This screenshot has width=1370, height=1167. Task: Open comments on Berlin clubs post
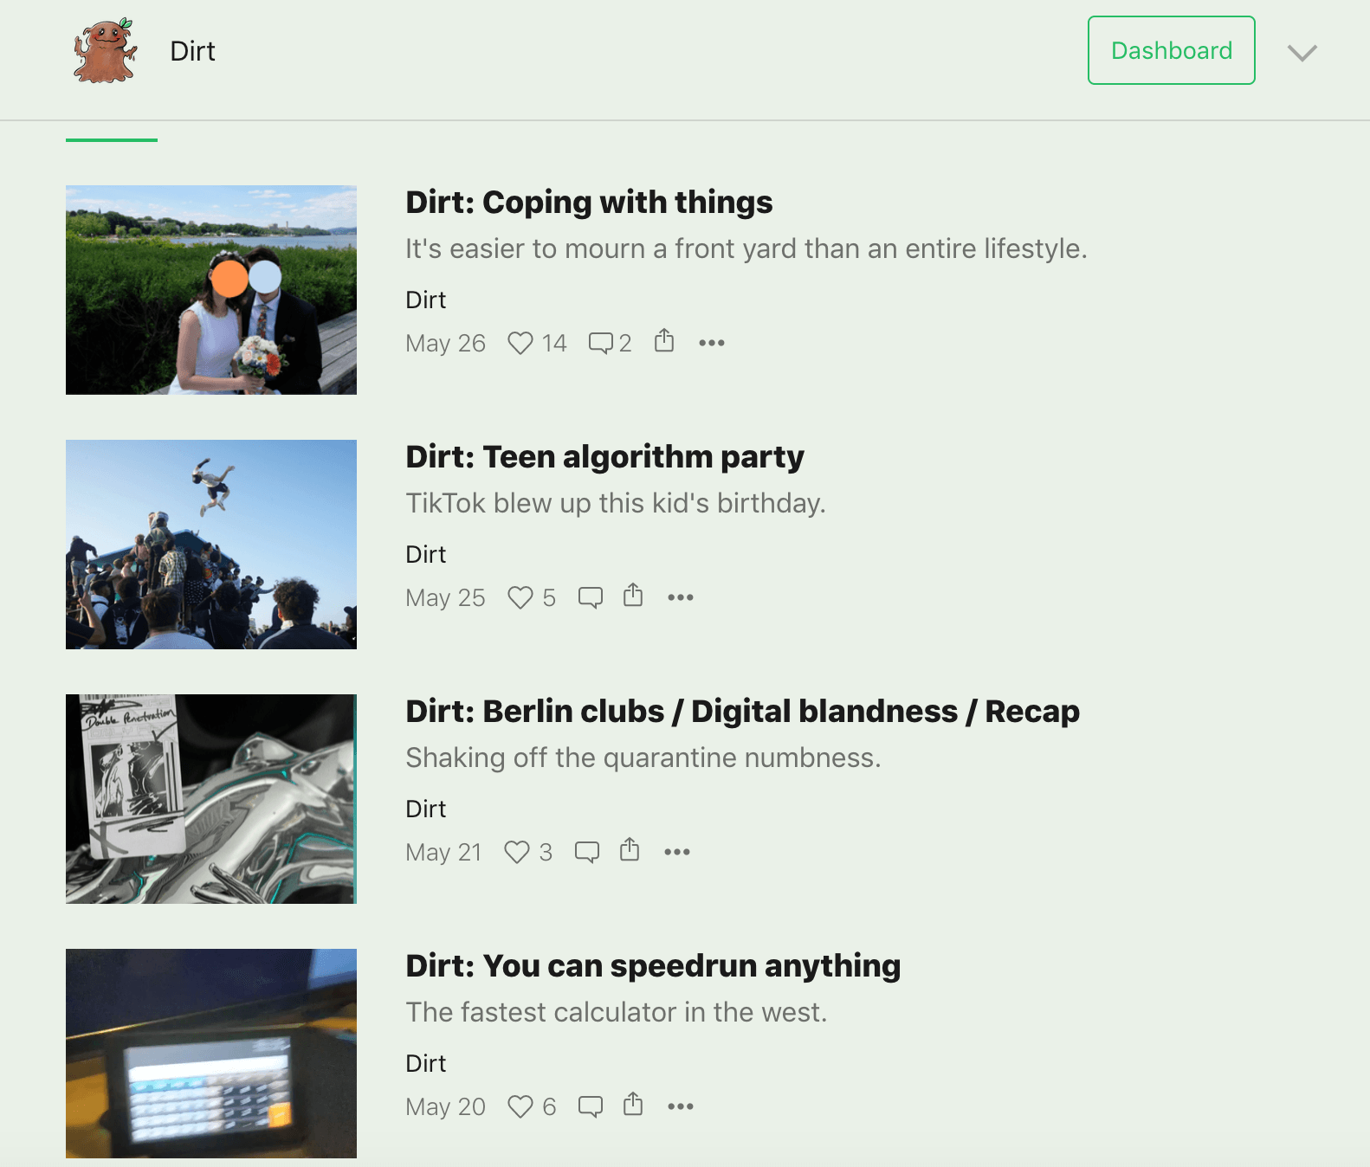click(587, 852)
